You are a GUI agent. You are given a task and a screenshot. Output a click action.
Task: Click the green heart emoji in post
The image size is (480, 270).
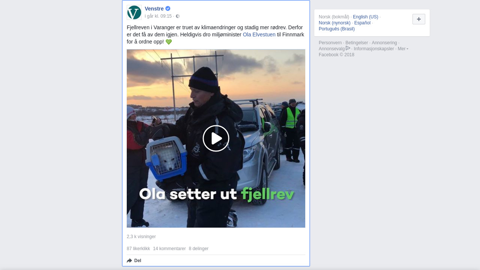[169, 42]
